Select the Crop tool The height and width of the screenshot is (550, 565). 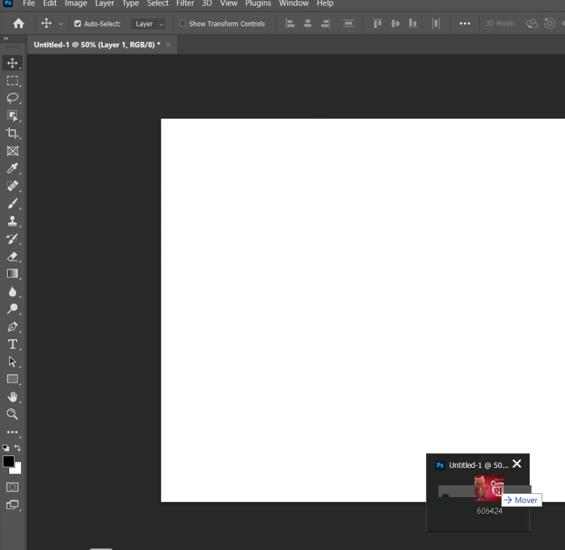(12, 133)
